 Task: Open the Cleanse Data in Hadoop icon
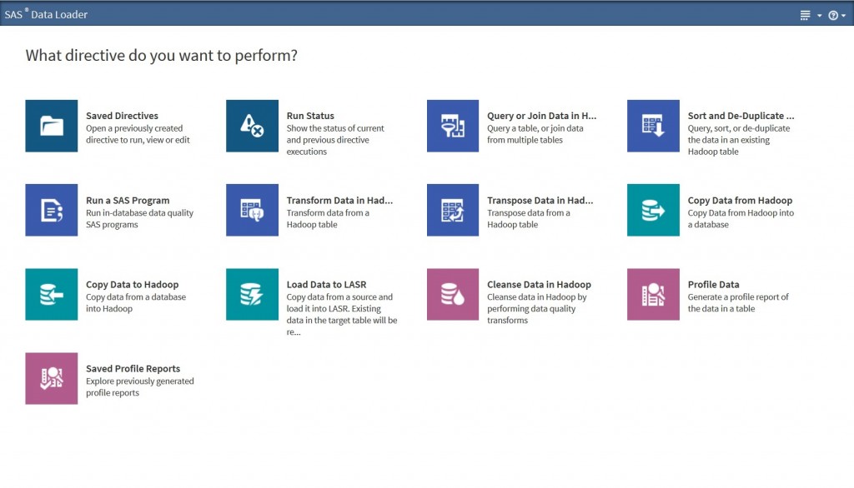[453, 294]
